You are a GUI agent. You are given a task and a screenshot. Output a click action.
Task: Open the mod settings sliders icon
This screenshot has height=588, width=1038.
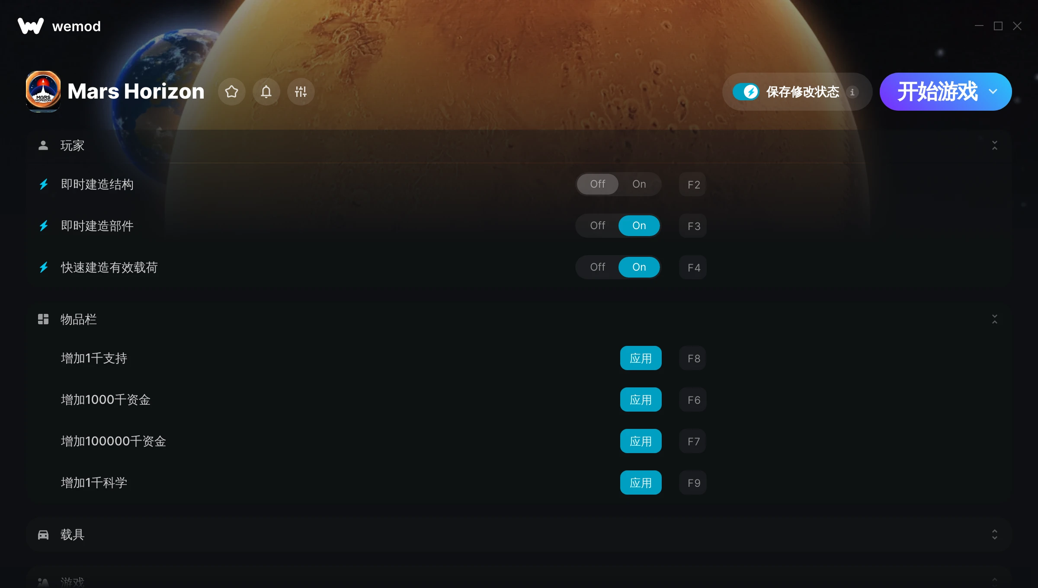click(301, 92)
